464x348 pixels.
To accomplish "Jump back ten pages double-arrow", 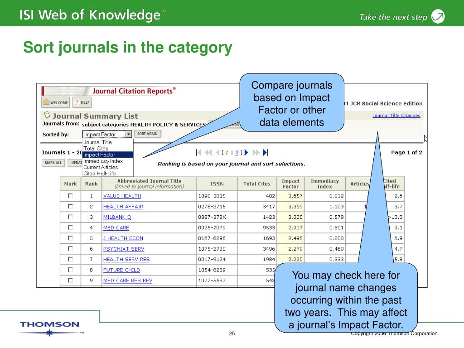I will tap(208, 152).
